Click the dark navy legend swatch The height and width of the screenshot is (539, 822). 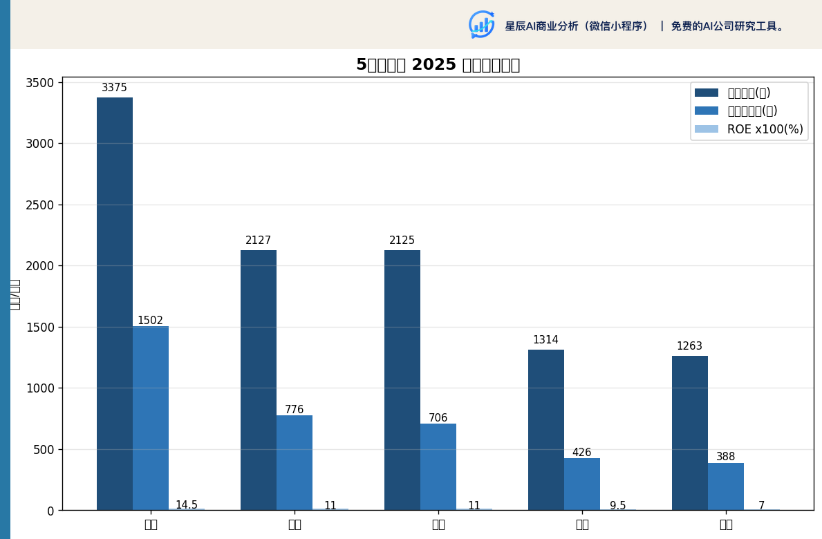coord(706,93)
